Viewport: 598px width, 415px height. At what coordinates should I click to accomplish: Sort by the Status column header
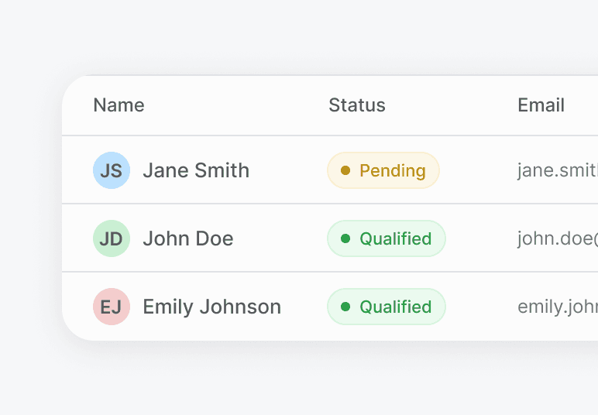click(357, 105)
